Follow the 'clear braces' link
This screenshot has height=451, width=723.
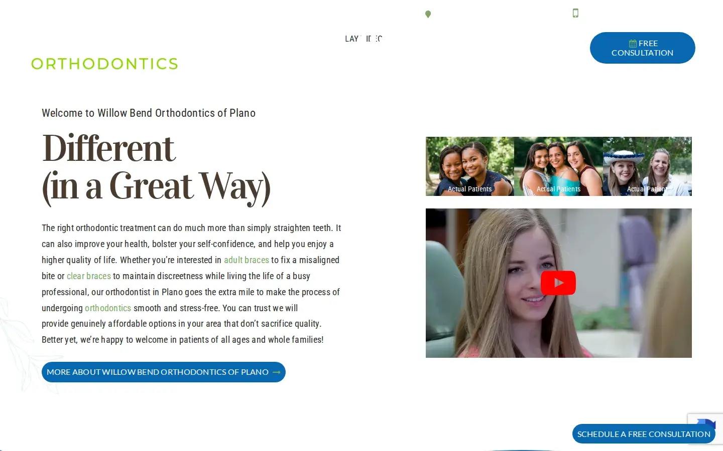pyautogui.click(x=89, y=276)
